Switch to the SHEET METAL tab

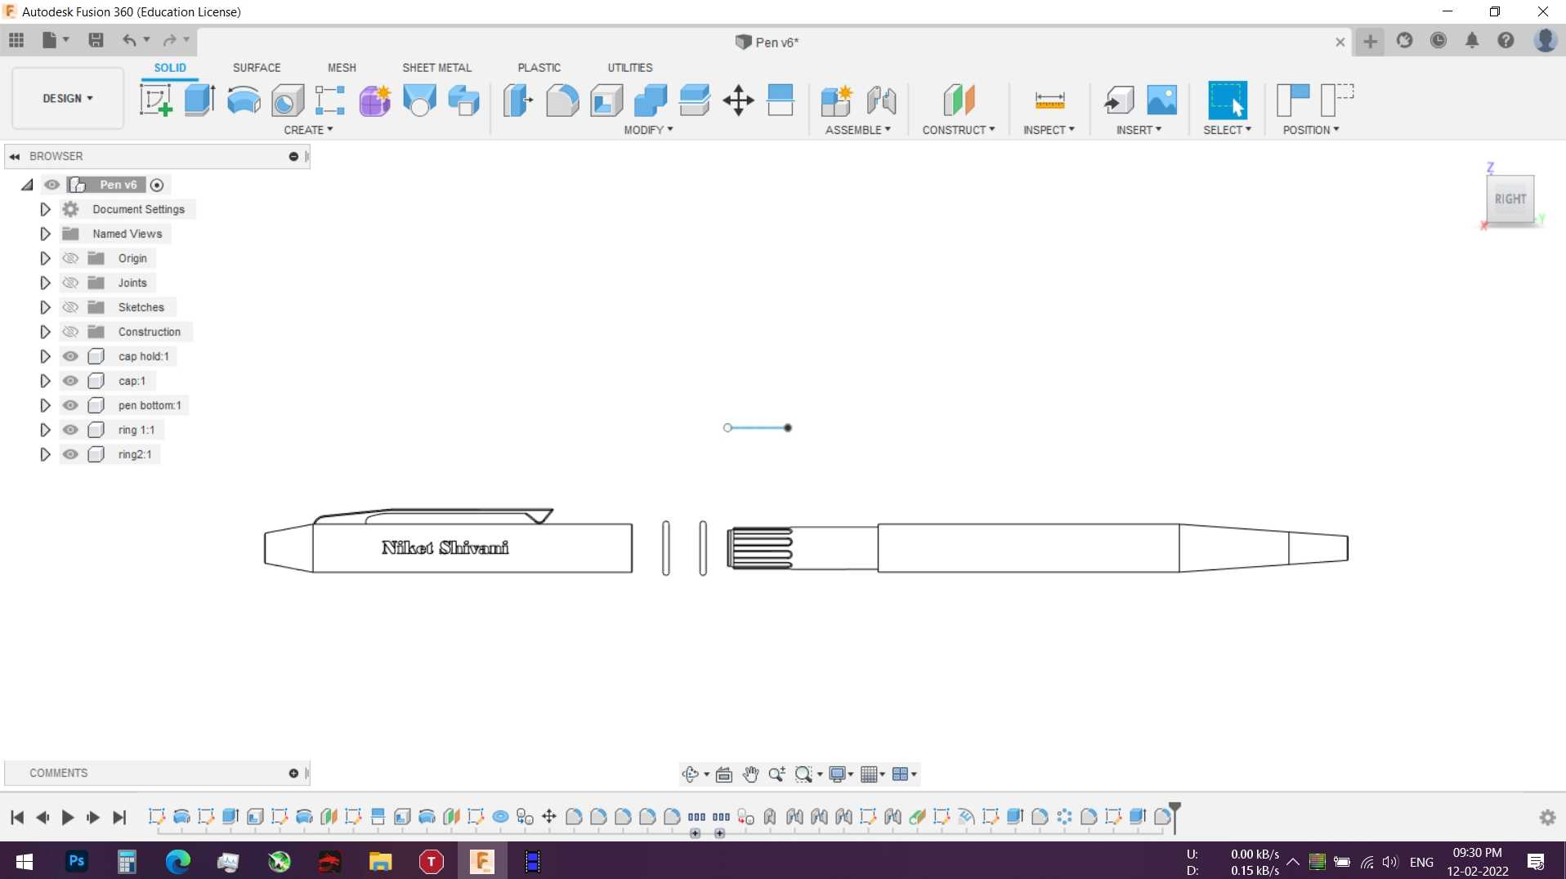[x=436, y=68]
